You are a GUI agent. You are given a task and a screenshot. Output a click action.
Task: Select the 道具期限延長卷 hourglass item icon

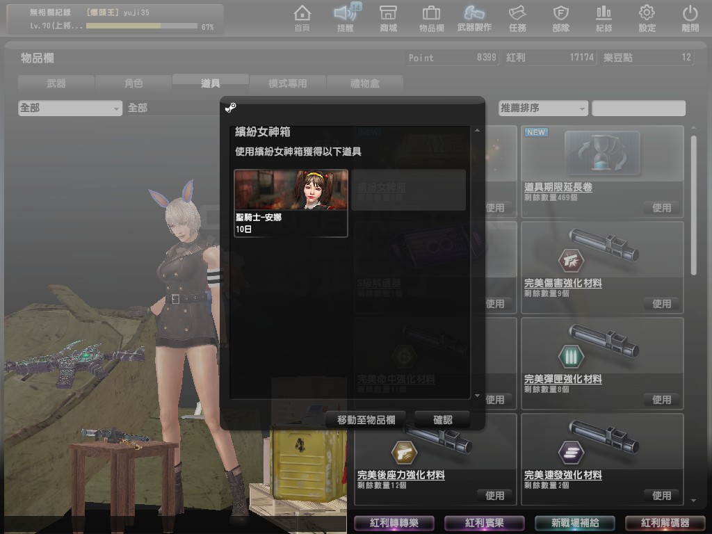(602, 154)
